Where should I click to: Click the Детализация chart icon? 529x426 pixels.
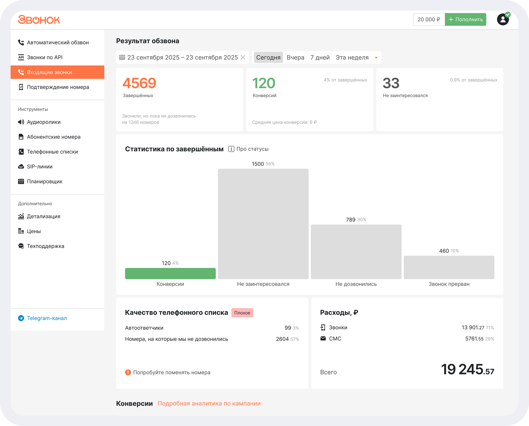[21, 216]
